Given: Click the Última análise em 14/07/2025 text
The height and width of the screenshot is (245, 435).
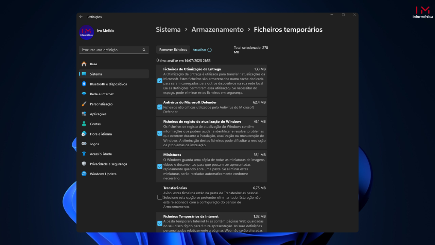Looking at the screenshot, I should (x=184, y=61).
